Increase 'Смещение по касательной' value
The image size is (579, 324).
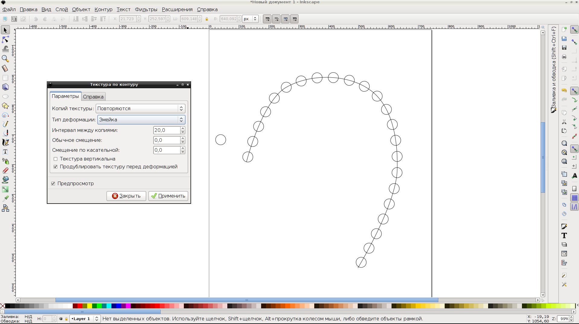183,148
